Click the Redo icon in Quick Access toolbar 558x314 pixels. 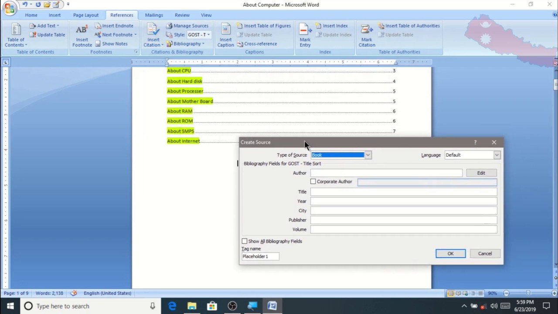(x=38, y=4)
